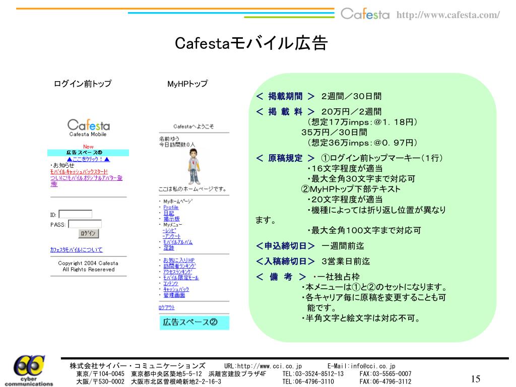The image size is (516, 387).
Task: Focus the PASS input field
Action: coord(85,224)
